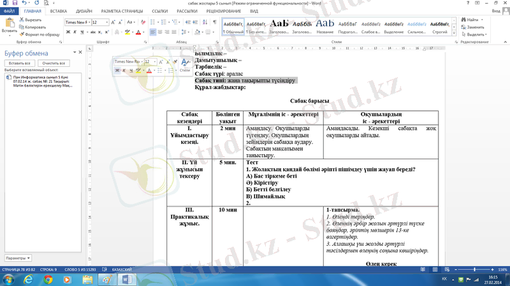Toggle Bold formatting in the ribbon
Image resolution: width=510 pixels, height=286 pixels.
pyautogui.click(x=68, y=32)
